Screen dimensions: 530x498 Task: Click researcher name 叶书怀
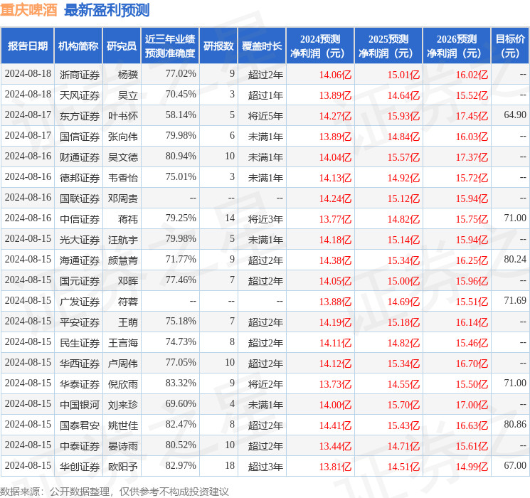click(122, 116)
